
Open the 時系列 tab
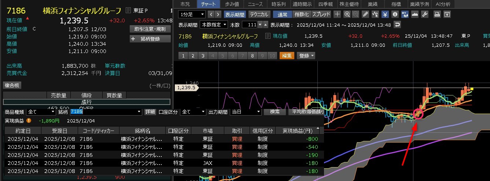279,4
